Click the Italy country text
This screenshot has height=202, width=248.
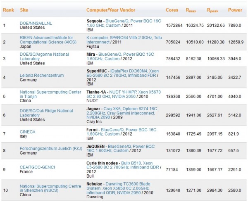(23, 136)
